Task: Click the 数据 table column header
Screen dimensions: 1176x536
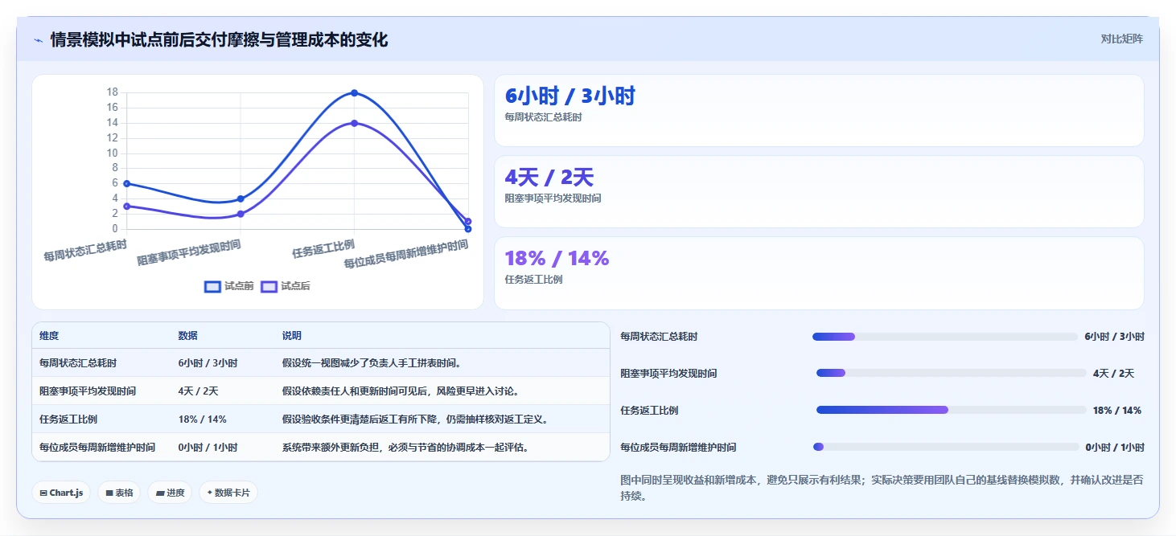Action: pyautogui.click(x=187, y=336)
